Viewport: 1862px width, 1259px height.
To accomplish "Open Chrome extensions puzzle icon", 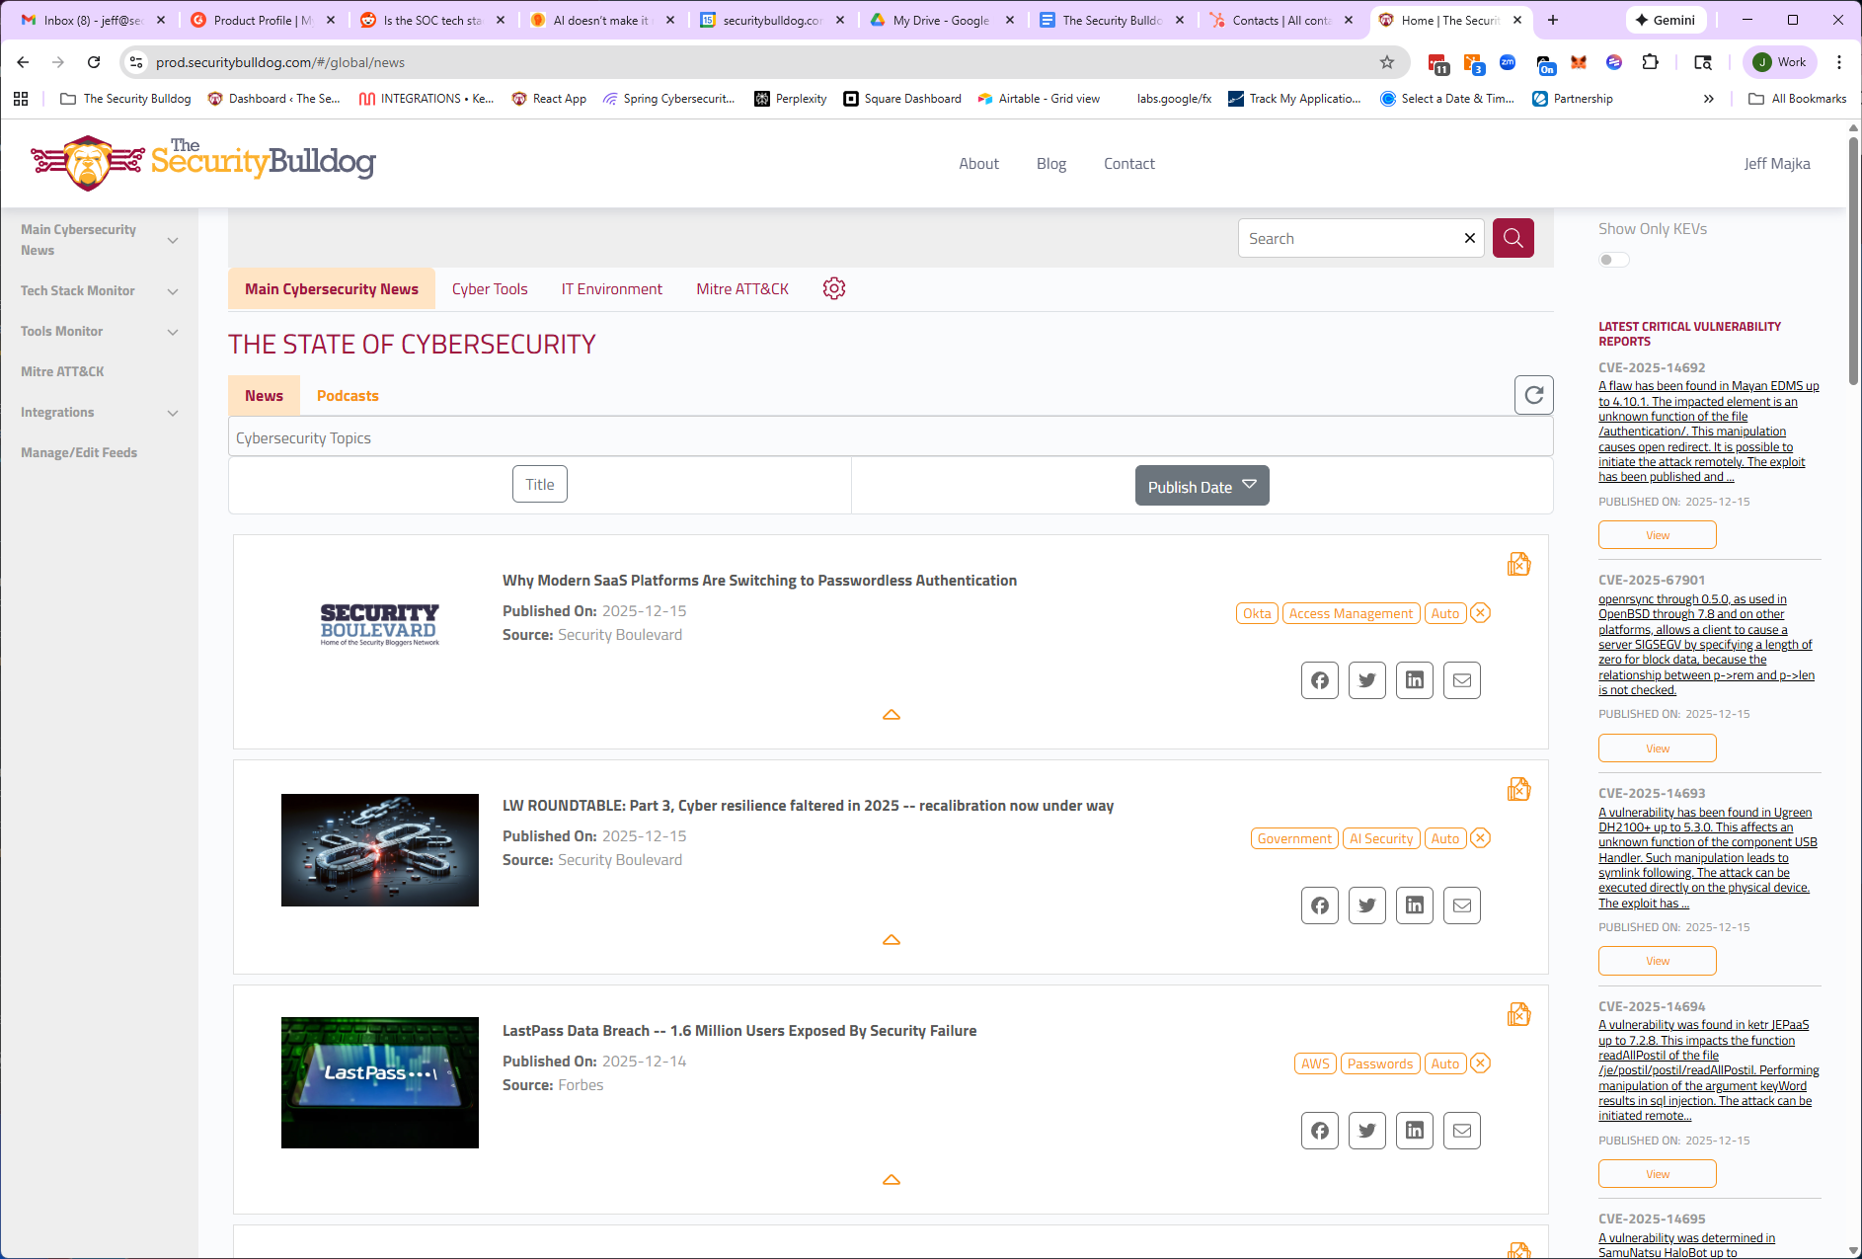I will tap(1650, 62).
